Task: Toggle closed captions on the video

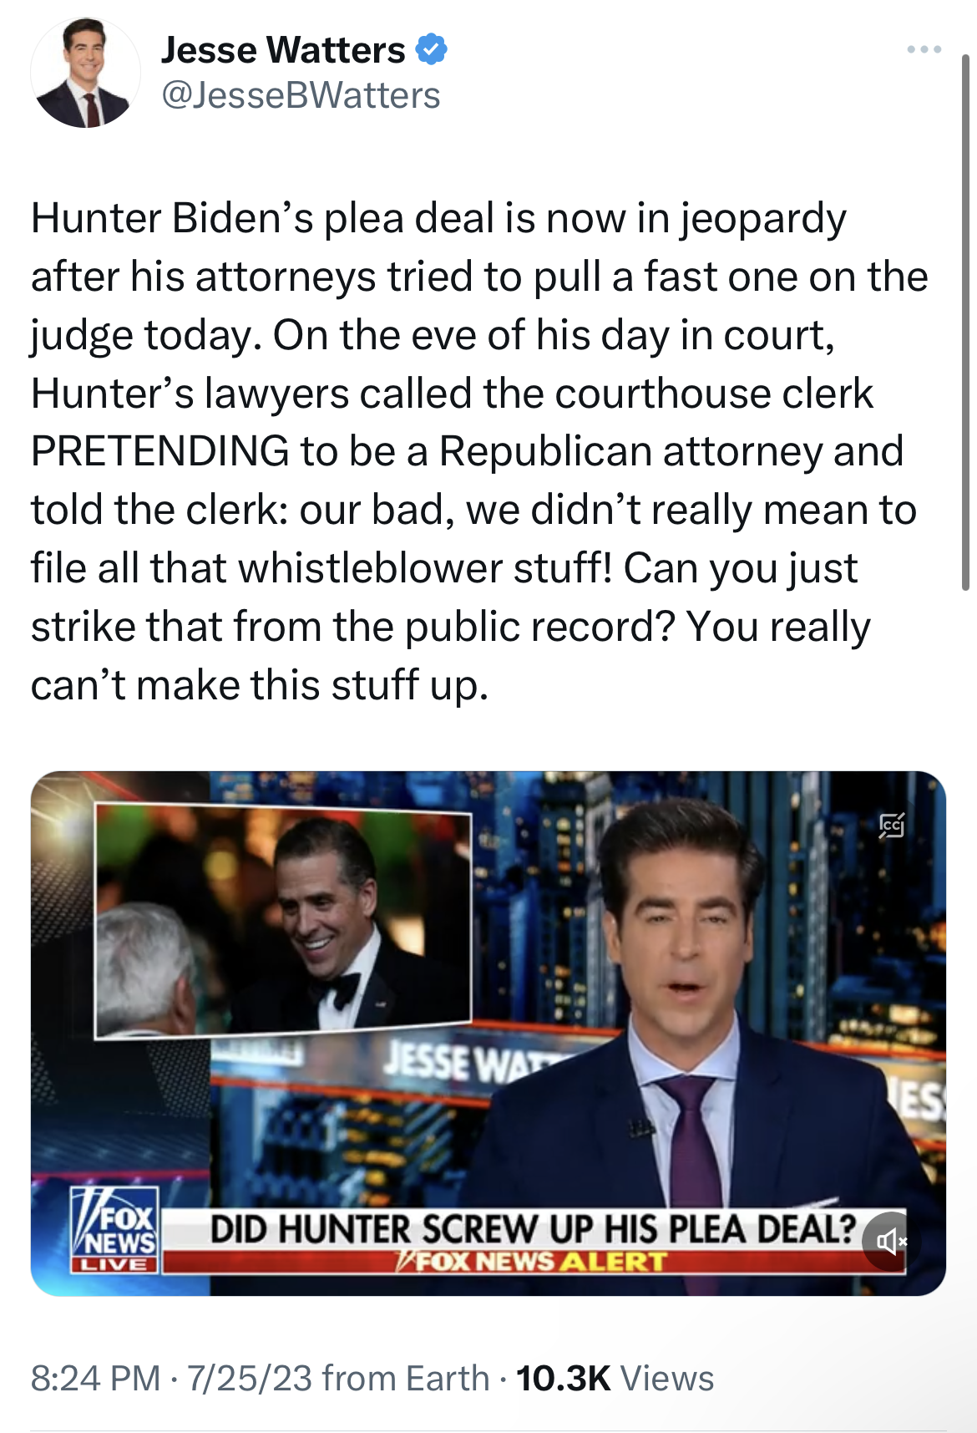Action: click(892, 826)
